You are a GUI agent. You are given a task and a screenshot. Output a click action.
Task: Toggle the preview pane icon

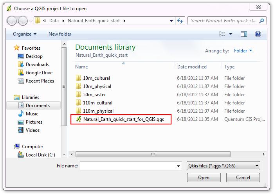click(244, 34)
